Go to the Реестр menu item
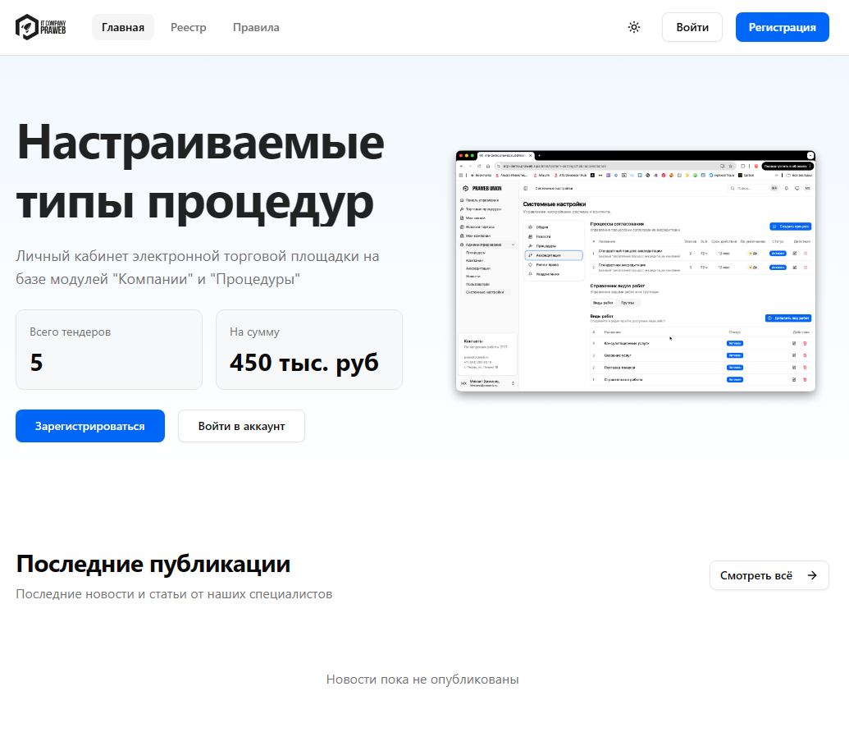 point(189,27)
